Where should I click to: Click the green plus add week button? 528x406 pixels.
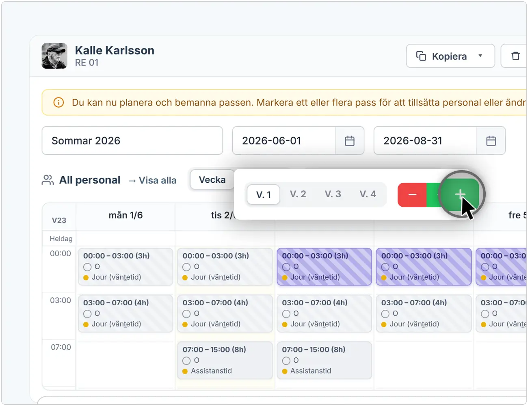[460, 195]
